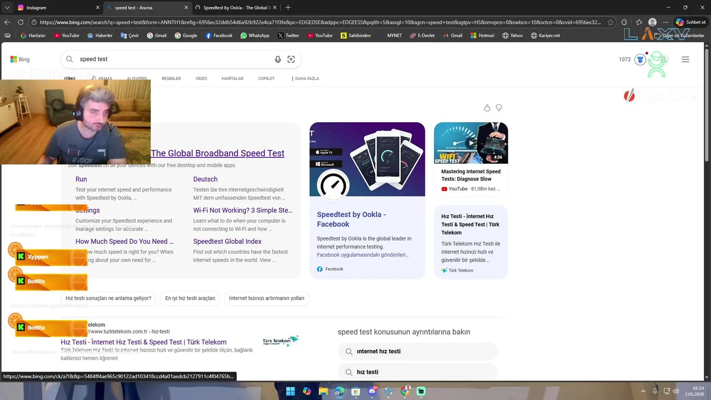Screen dimensions: 711x400
Task: Open File Explorer from the taskbar
Action: click(323, 392)
